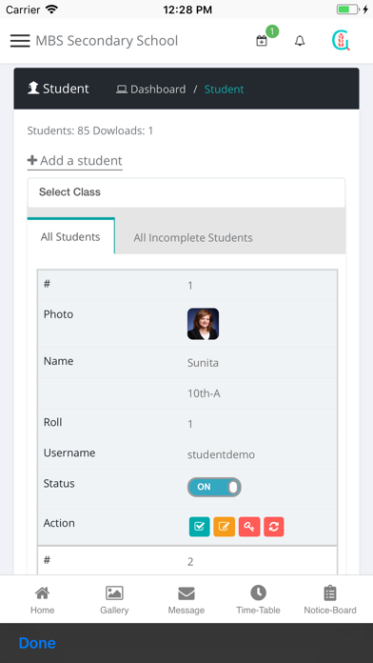The width and height of the screenshot is (373, 663).
Task: Go to Home in bottom bar
Action: pyautogui.click(x=42, y=599)
